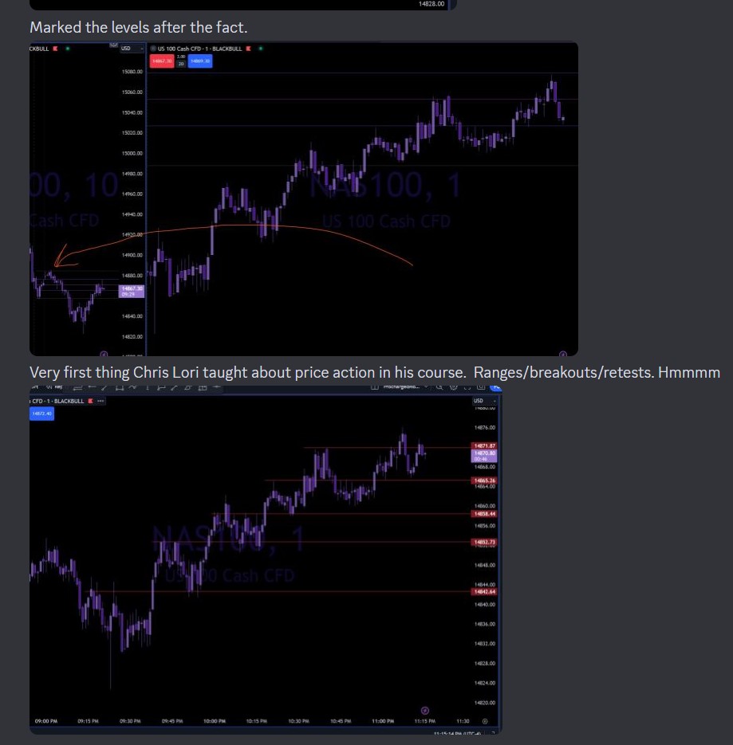This screenshot has height=745, width=733.
Task: Click the green dot in left chart pane
Action: (x=68, y=49)
